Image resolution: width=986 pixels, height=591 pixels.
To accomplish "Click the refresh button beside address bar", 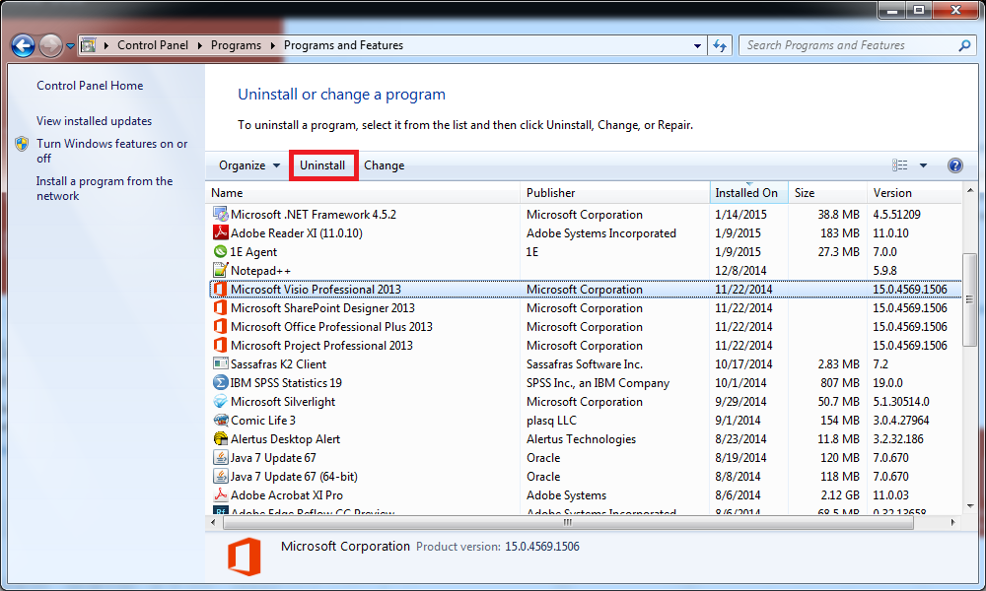I will (720, 45).
